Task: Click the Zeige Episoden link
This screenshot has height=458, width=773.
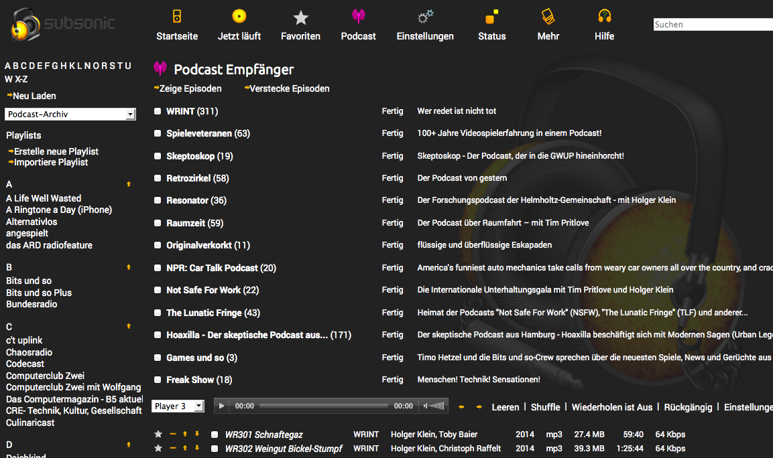Action: tap(190, 88)
